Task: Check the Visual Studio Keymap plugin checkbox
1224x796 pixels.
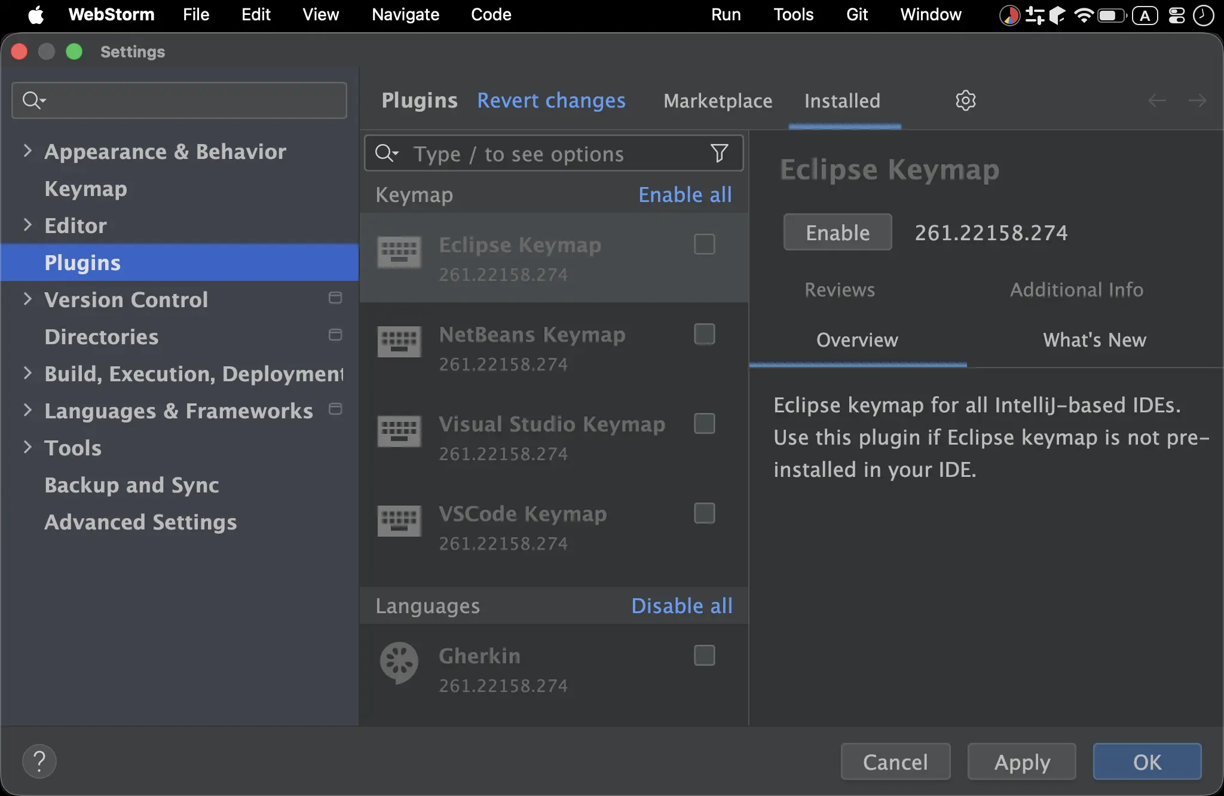Action: point(704,424)
